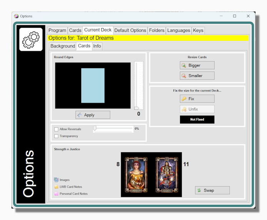Screen dimensions: 267x220
Task: Click the 'Options for: Tarot of Dreams' banner
Action: pos(148,38)
